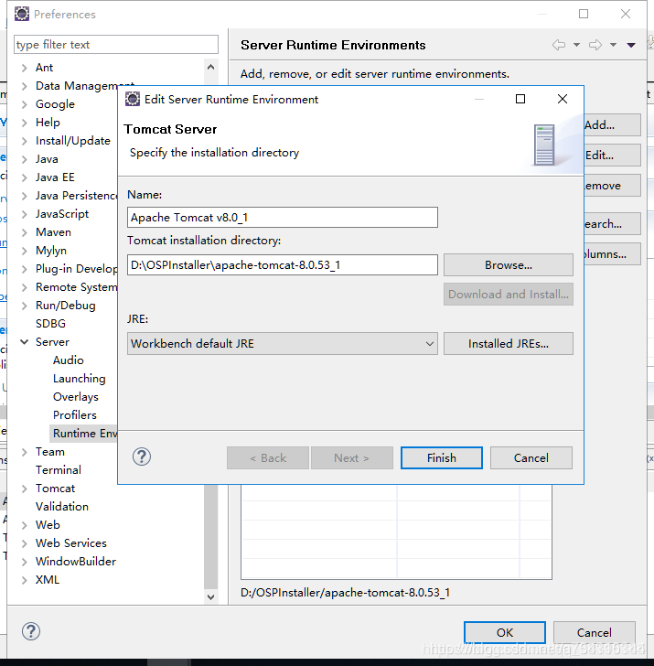Select the Web tree item
The image size is (654, 666).
tap(48, 525)
